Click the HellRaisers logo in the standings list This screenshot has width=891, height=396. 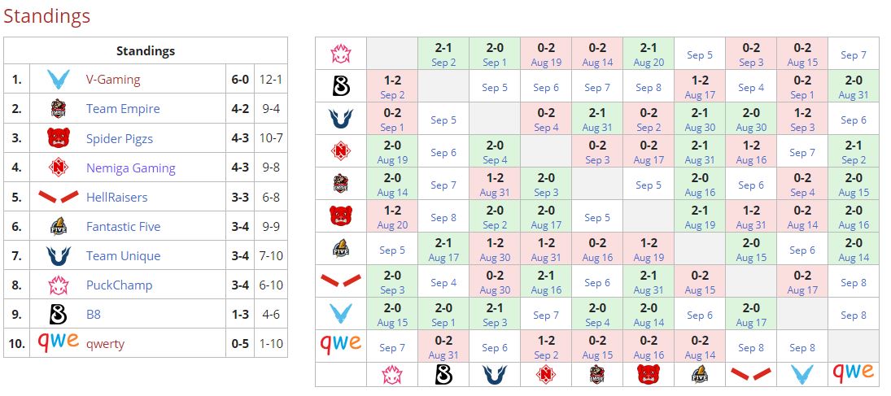coord(58,197)
